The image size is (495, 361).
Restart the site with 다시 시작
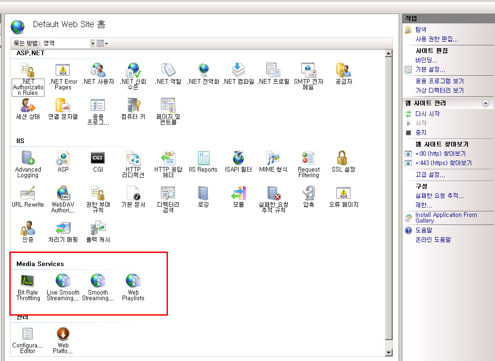(428, 114)
